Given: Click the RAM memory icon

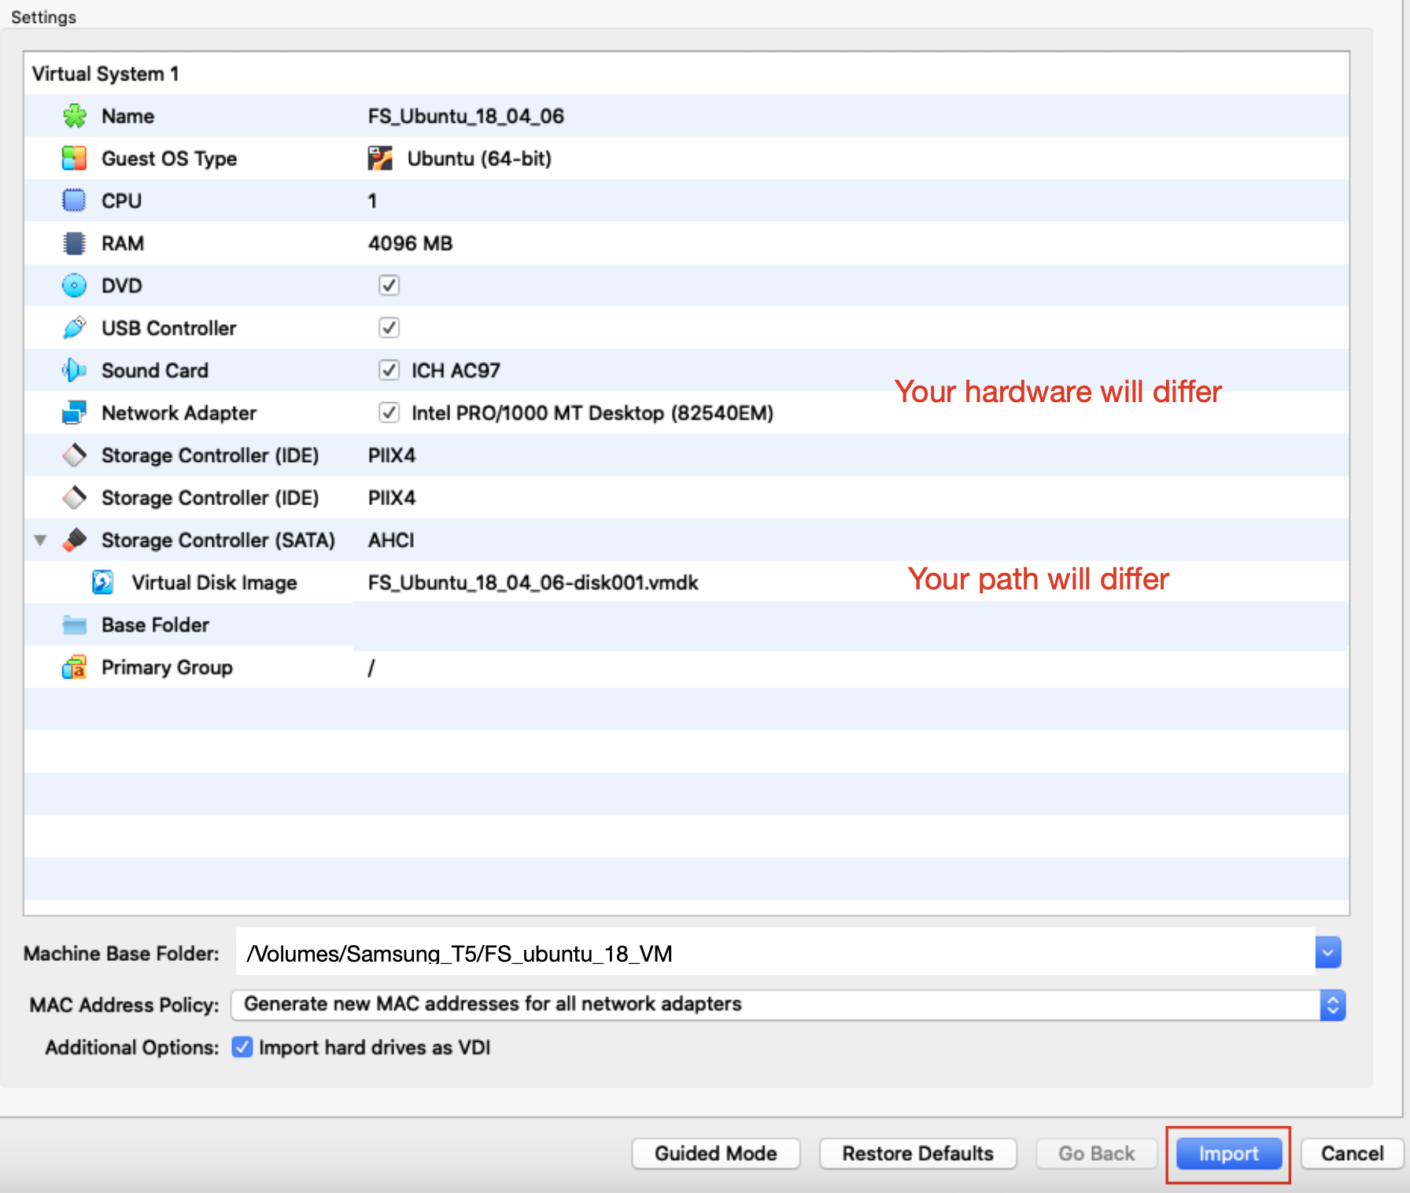Looking at the screenshot, I should tap(75, 244).
